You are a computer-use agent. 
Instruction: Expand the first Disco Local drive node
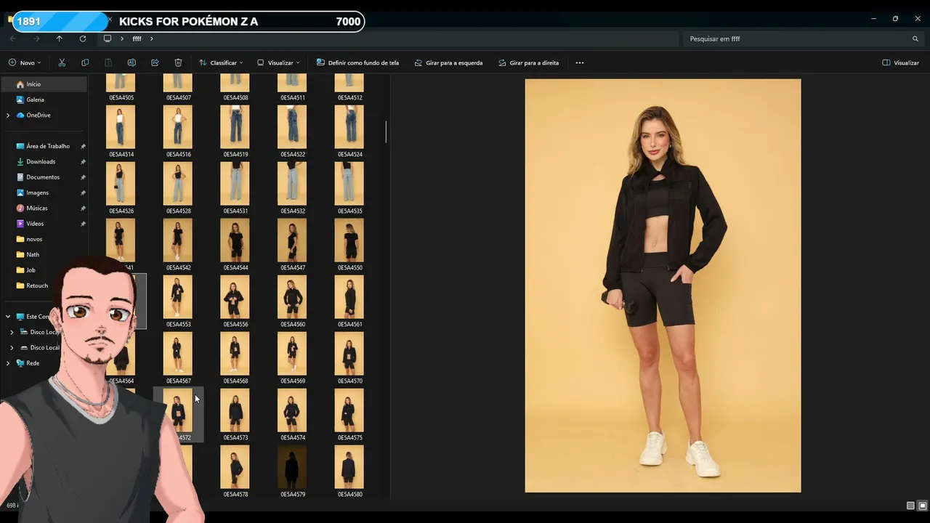tap(12, 332)
